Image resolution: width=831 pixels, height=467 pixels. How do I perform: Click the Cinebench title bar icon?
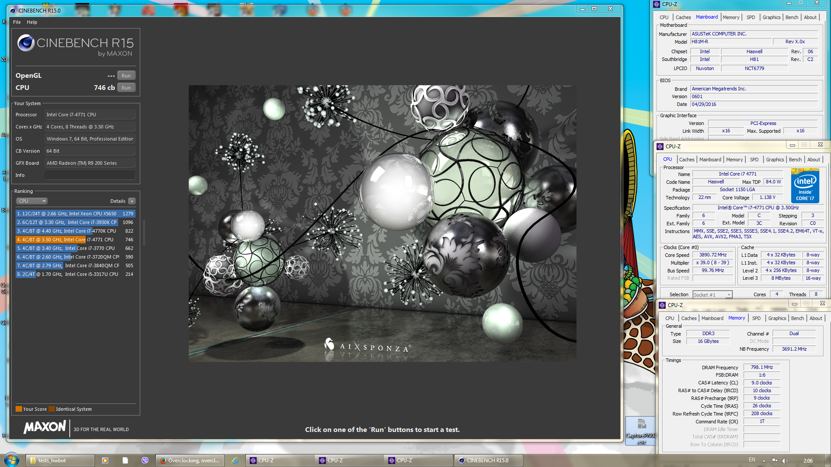click(x=13, y=10)
